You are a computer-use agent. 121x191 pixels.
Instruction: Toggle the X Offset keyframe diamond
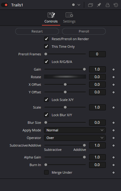tap(113, 85)
